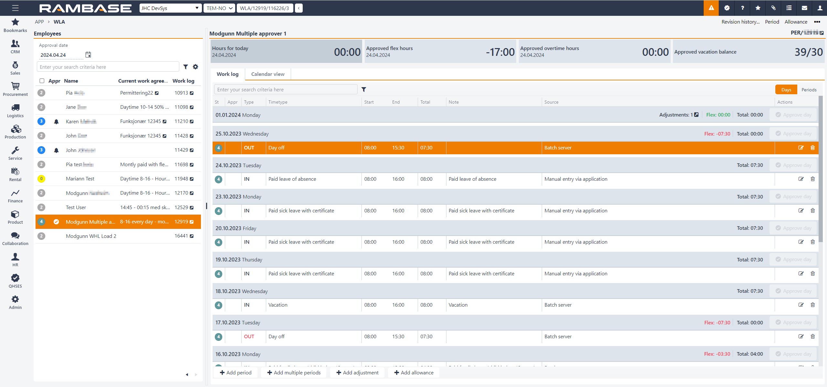Click Add adjustment button
This screenshot has width=827, height=387.
click(x=357, y=372)
